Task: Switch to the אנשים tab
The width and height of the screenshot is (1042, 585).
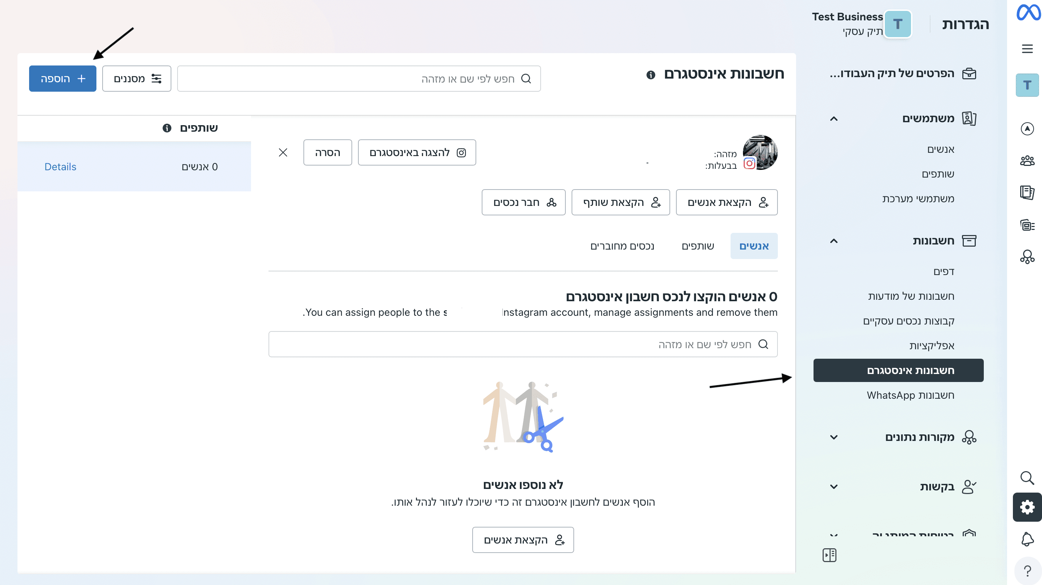Action: coord(753,246)
